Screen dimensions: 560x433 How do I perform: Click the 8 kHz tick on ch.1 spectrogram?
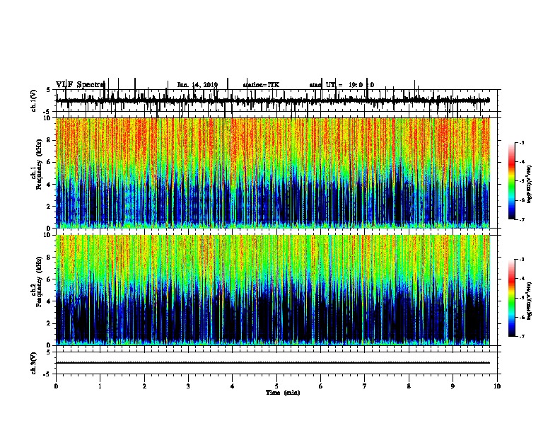pos(49,140)
